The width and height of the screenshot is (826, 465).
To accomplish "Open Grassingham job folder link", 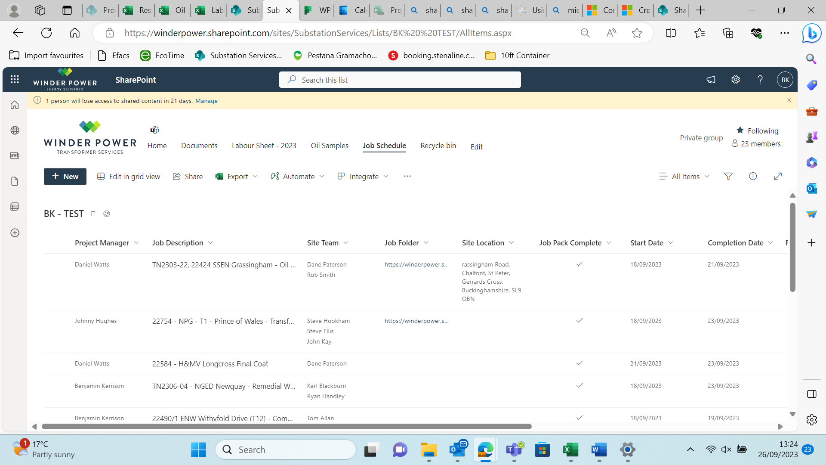I will pyautogui.click(x=416, y=264).
